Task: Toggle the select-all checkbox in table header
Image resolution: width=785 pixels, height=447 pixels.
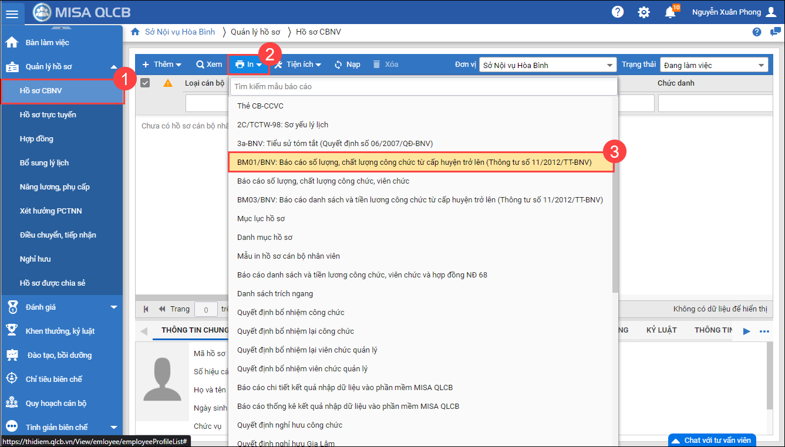Action: 145,83
